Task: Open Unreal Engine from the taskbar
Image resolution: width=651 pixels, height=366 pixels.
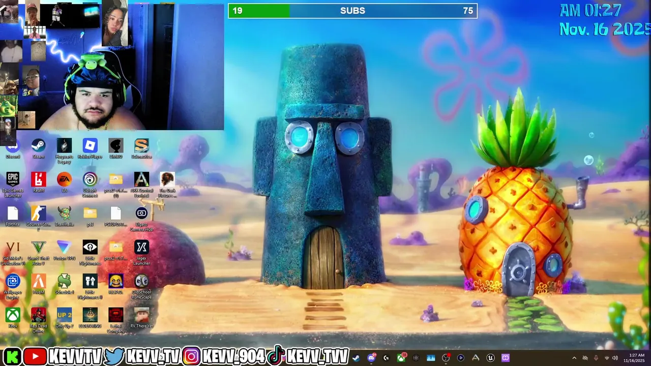Action: pos(490,358)
